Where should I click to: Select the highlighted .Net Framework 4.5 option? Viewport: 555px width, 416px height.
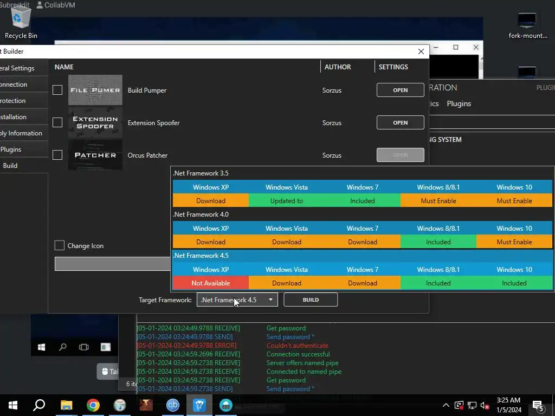(363, 270)
